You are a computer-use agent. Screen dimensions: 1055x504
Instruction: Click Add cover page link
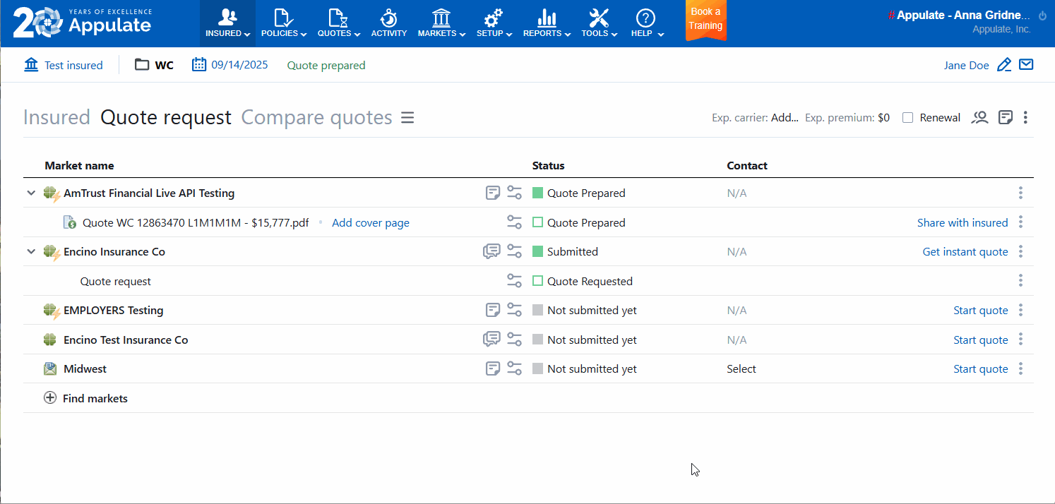[x=371, y=223]
